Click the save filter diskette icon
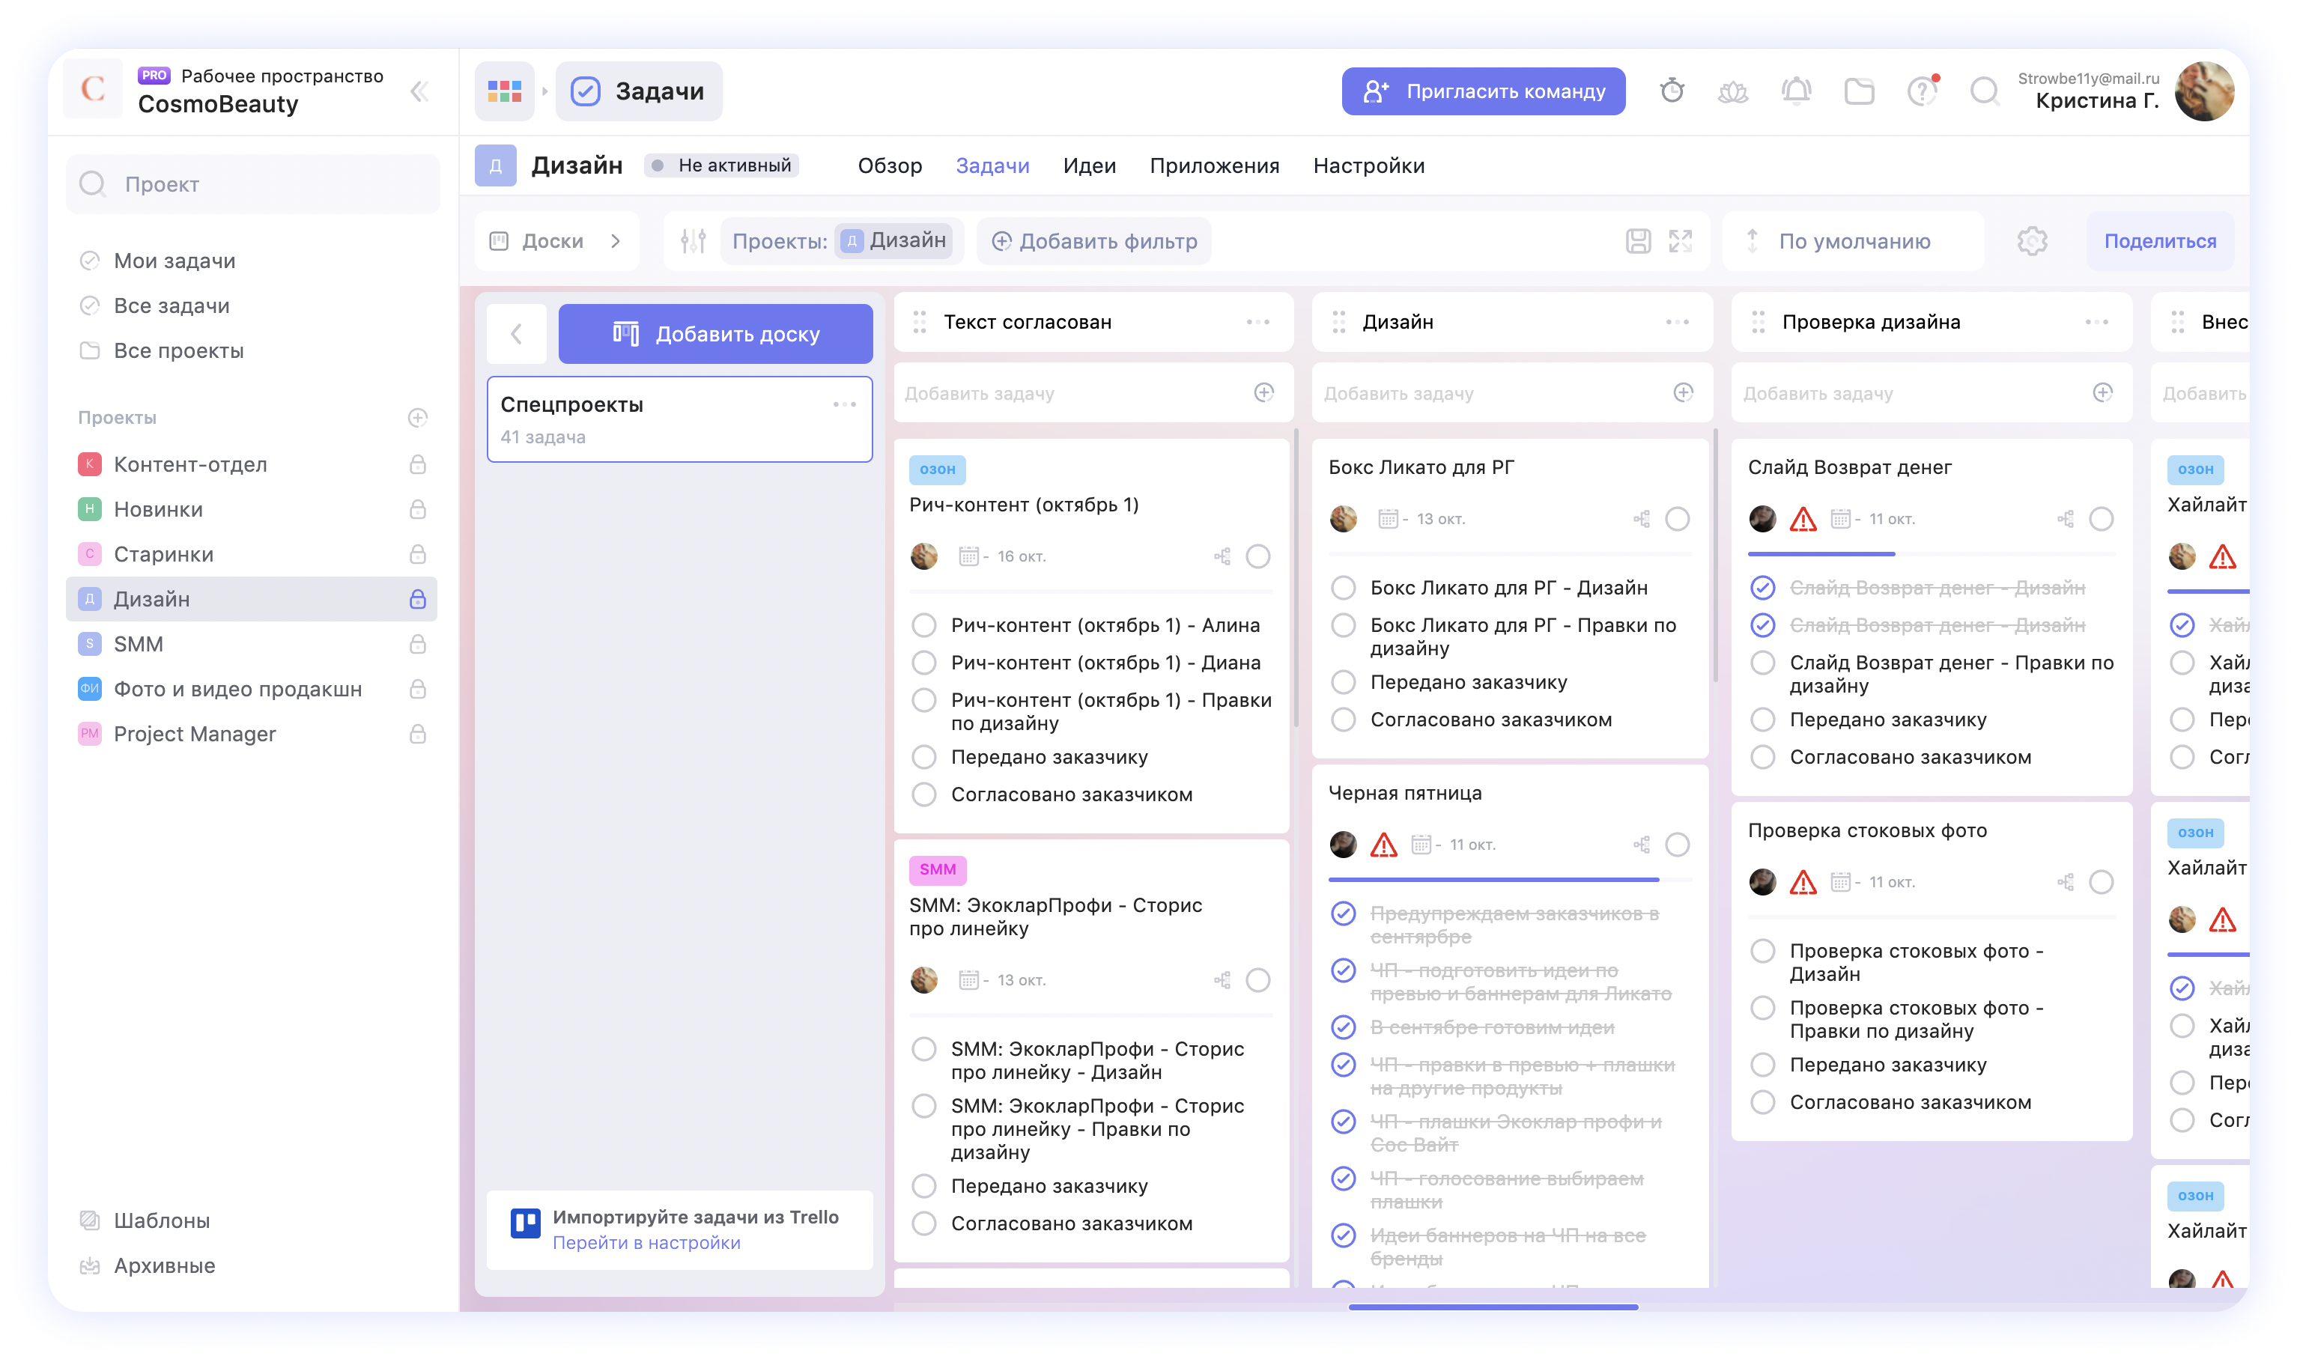The image size is (2297, 1359). point(1639,241)
